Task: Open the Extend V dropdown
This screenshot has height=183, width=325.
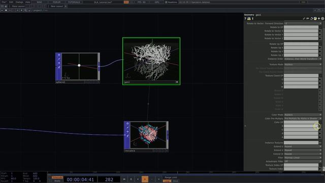Action: tap(303, 150)
